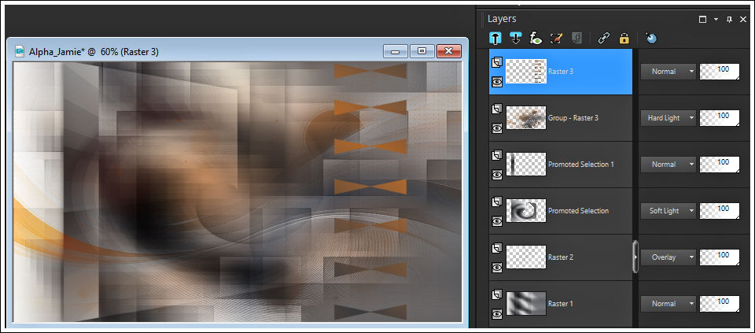The width and height of the screenshot is (755, 333).
Task: Select the Promoted Selection 1 thumbnail
Action: 526,164
